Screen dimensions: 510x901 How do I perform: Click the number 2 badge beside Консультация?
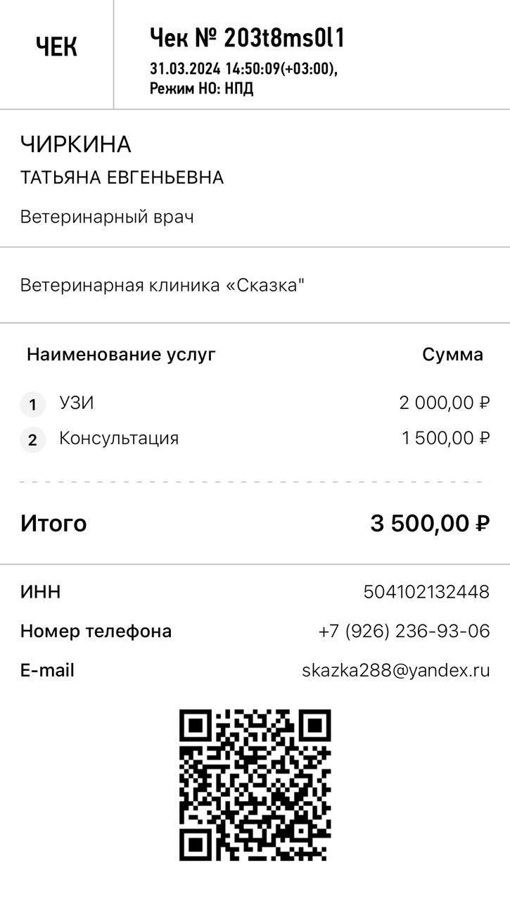[32, 441]
